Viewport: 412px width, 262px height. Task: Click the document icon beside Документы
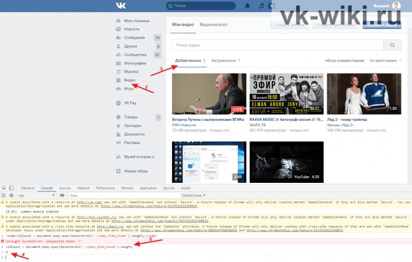pyautogui.click(x=119, y=134)
